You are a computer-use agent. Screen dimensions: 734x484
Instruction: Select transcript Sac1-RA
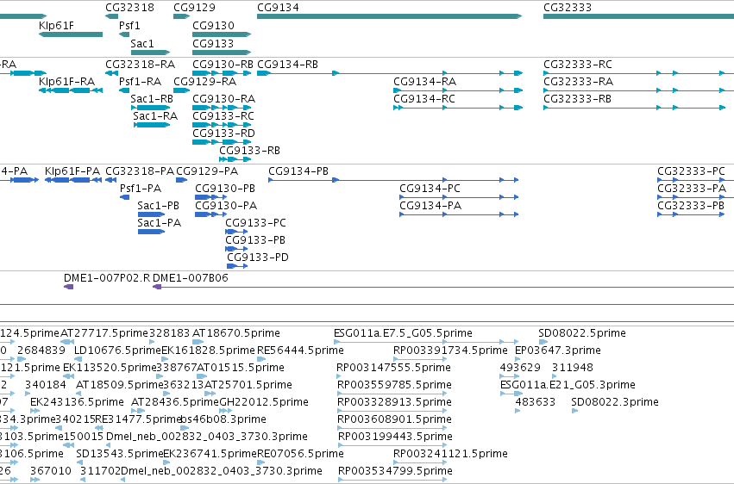(x=152, y=125)
